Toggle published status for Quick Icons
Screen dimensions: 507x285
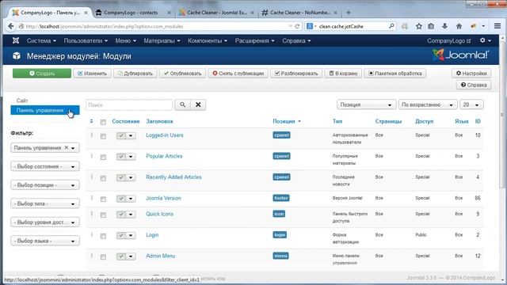pyautogui.click(x=121, y=215)
